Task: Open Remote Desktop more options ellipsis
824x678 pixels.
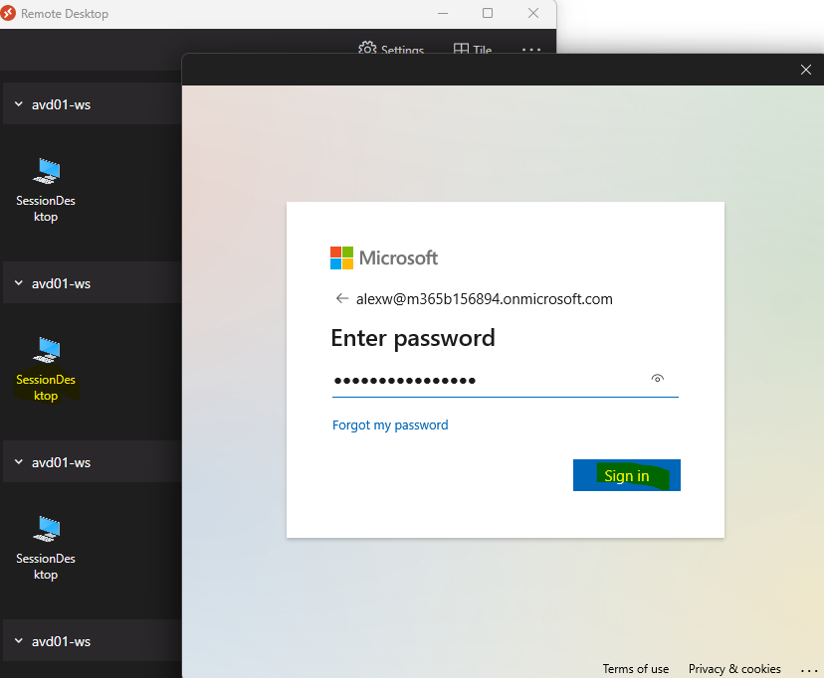Action: [531, 50]
